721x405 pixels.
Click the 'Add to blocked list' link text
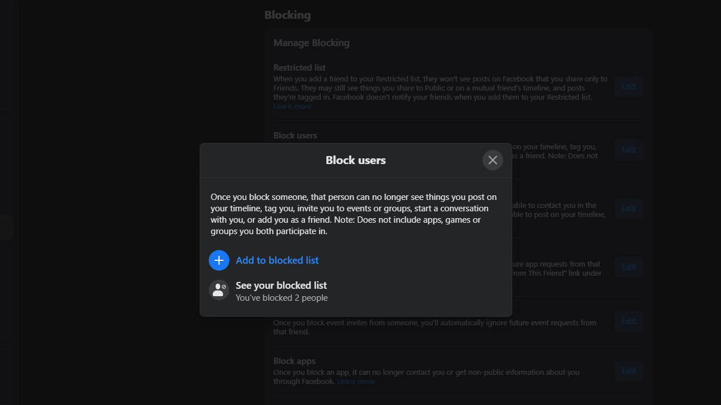coord(277,260)
